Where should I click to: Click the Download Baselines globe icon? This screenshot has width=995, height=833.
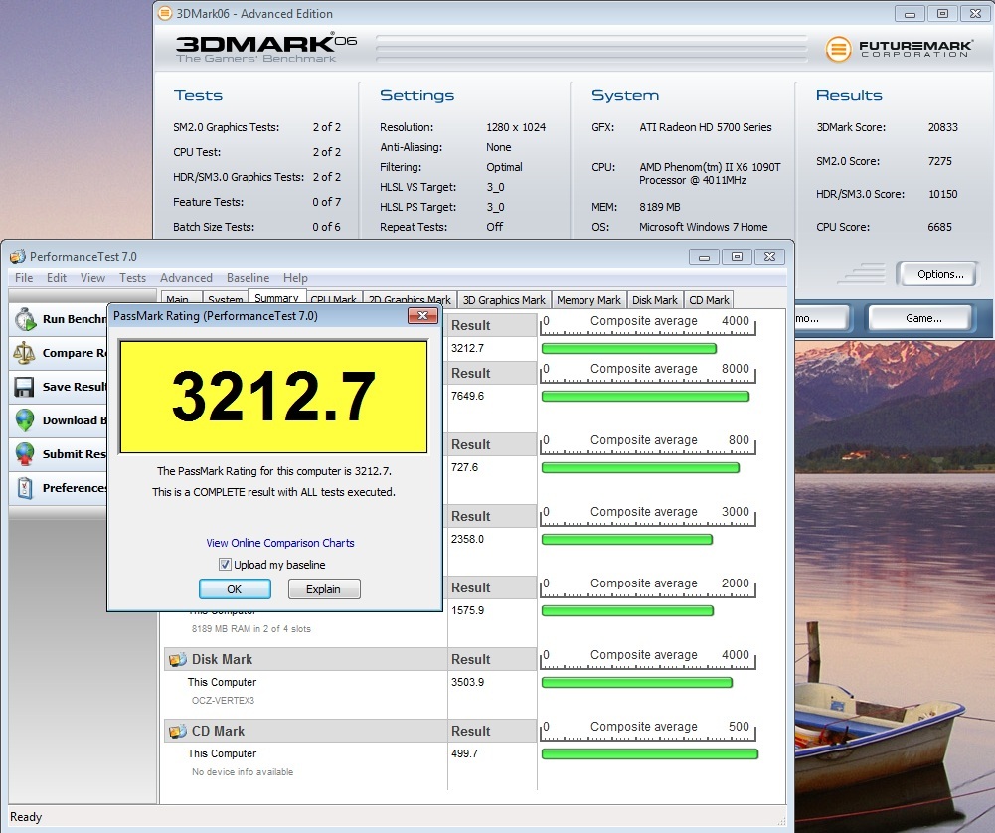coord(25,420)
